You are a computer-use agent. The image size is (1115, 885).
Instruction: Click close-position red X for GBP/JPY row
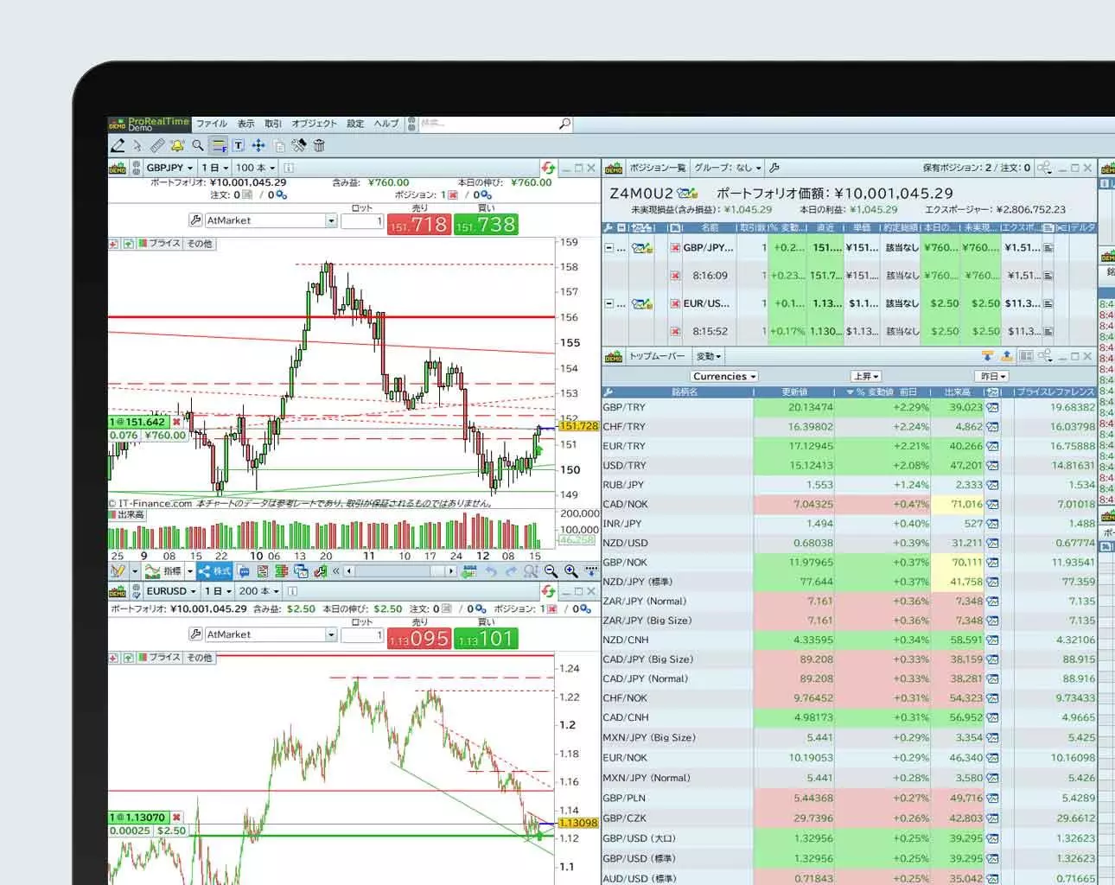[675, 248]
